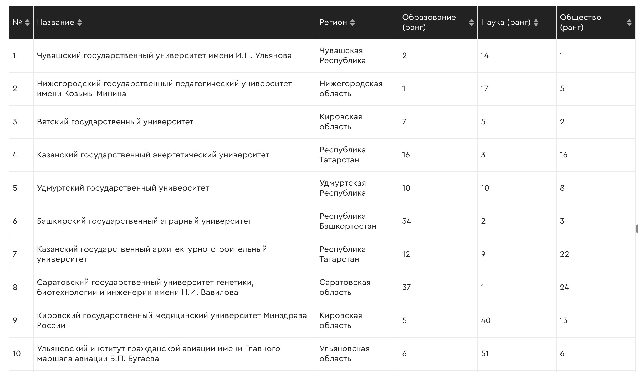This screenshot has width=638, height=372.
Task: Click the Регион column header text
Action: pos(333,23)
